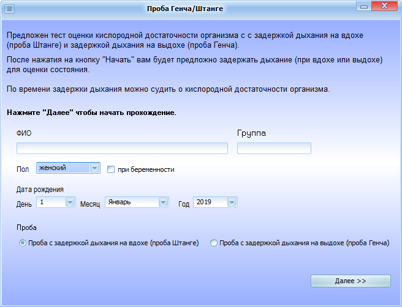Click the Группа label text
The image size is (402, 307).
(251, 133)
